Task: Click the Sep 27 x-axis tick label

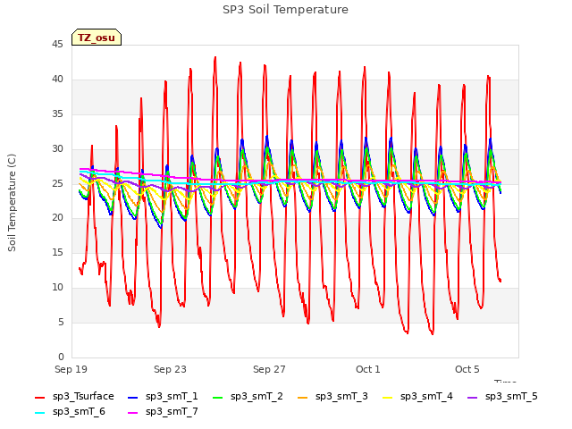Action: pos(269,369)
